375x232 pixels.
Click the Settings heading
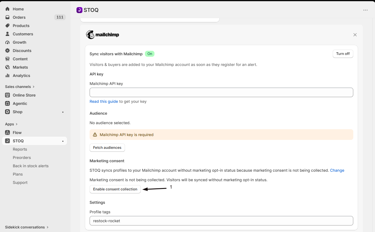coord(97,202)
